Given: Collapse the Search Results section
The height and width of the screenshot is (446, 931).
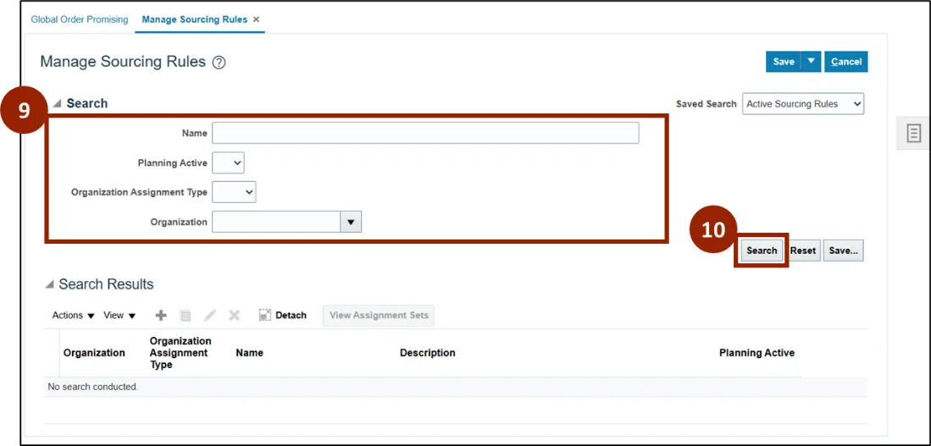Looking at the screenshot, I should coord(49,284).
